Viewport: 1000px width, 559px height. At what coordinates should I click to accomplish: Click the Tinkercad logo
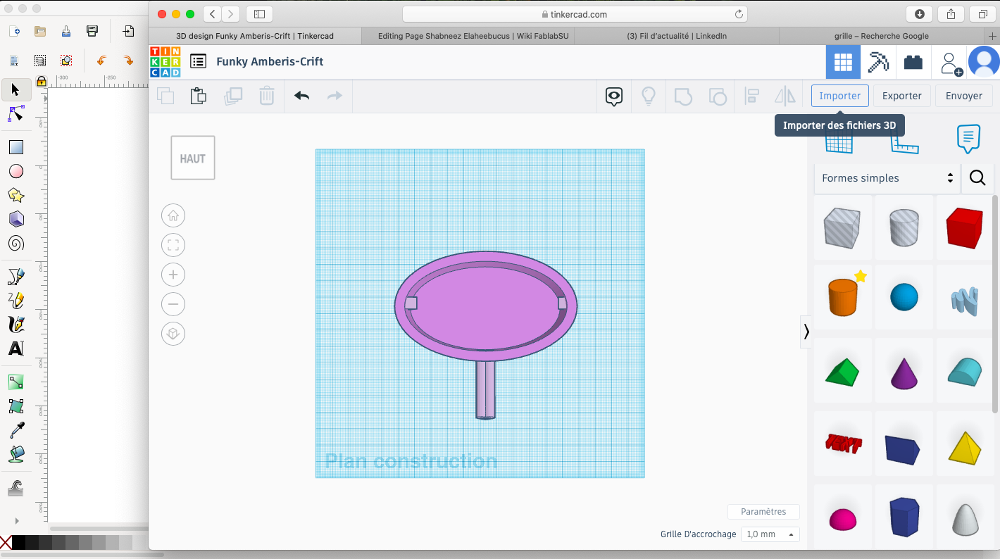(165, 61)
